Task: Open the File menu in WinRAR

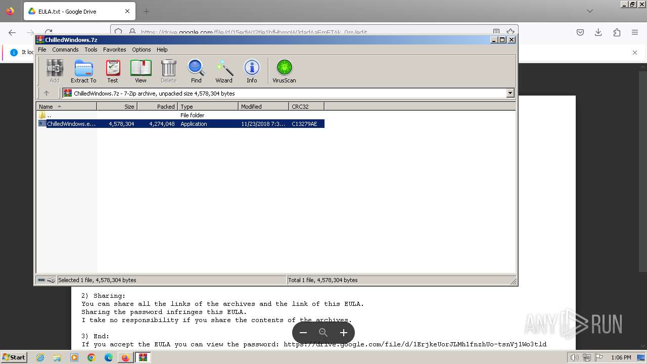Action: (x=42, y=50)
